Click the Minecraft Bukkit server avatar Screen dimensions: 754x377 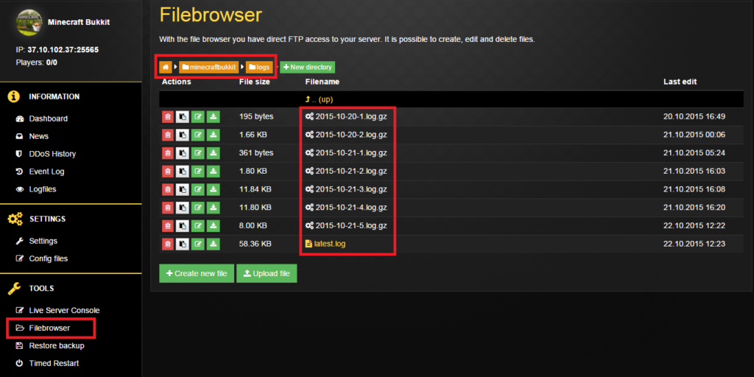pos(29,22)
